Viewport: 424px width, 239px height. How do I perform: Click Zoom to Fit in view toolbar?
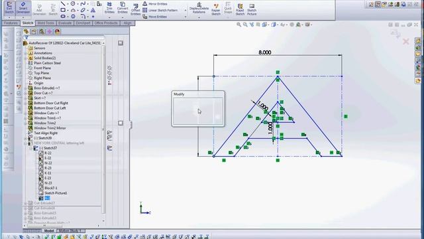click(x=238, y=25)
